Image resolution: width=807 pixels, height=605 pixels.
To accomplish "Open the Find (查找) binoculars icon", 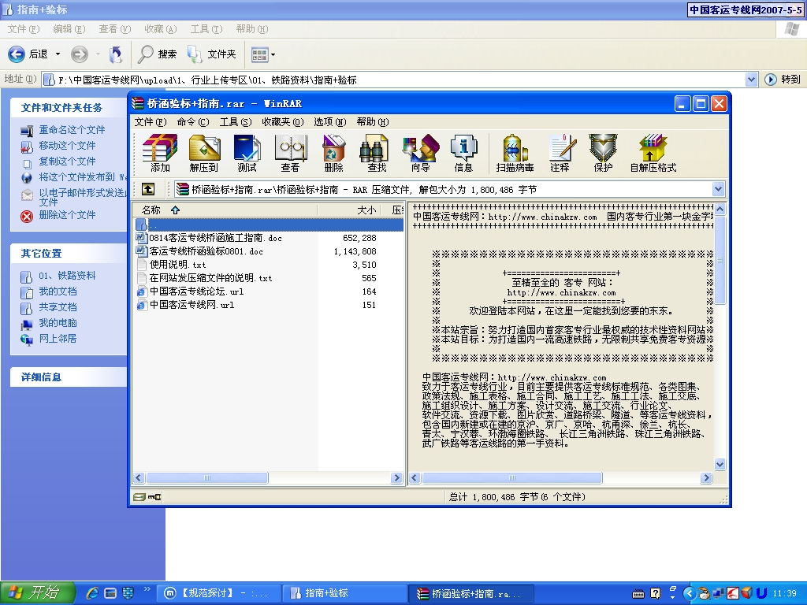I will click(376, 153).
